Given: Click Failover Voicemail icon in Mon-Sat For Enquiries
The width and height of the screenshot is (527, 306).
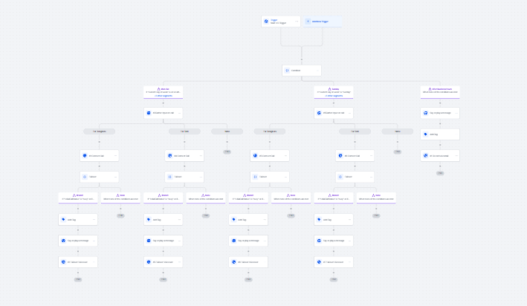Looking at the screenshot, I should (x=63, y=262).
